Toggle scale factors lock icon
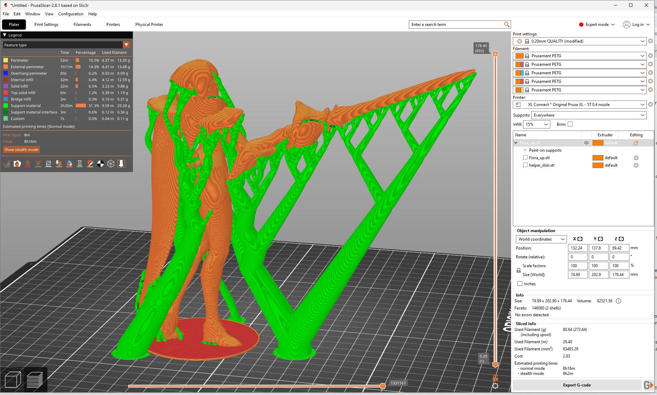Image resolution: width=657 pixels, height=395 pixels. point(519,270)
